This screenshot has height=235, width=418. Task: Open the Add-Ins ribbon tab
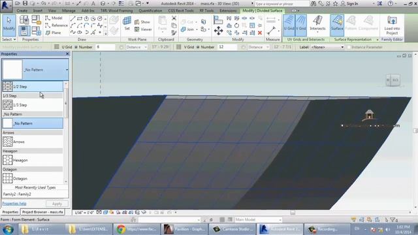pyautogui.click(x=88, y=10)
